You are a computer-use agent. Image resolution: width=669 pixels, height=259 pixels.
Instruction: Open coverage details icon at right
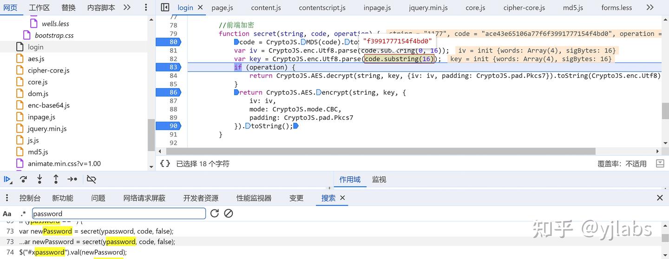coord(660,163)
